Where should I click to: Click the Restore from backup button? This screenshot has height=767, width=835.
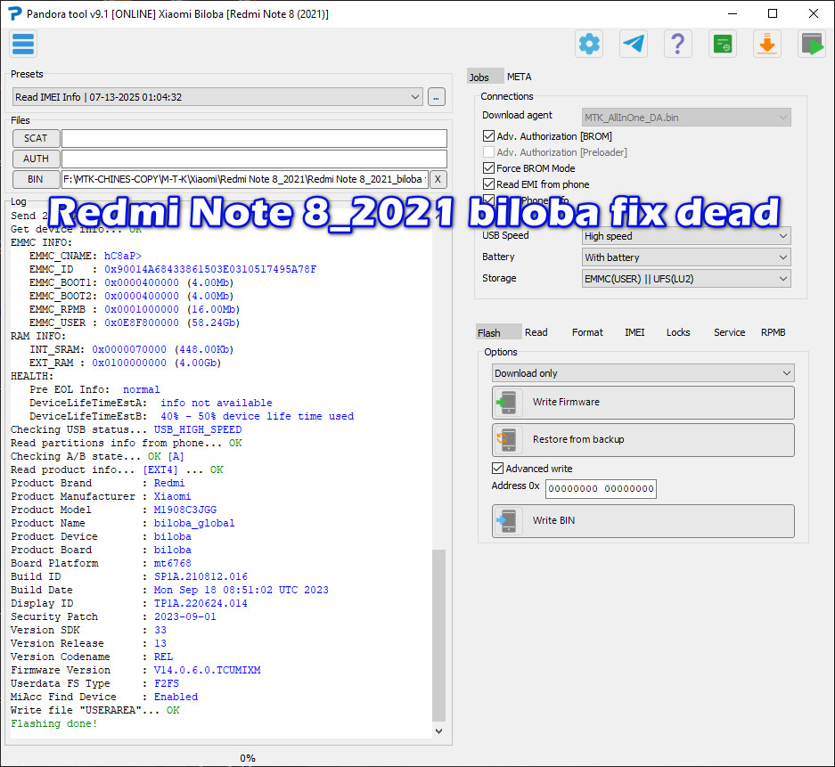pos(643,440)
